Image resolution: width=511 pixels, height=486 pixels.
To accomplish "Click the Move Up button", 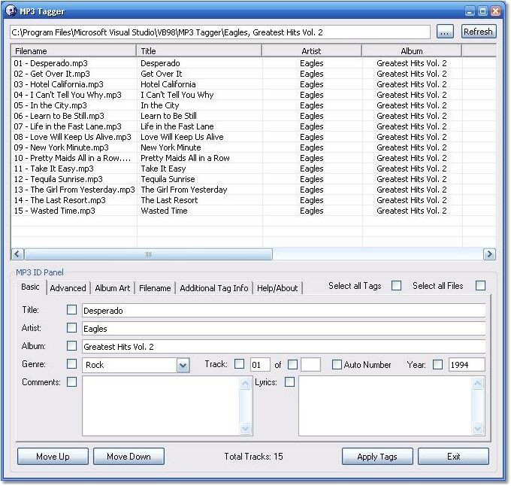I will [53, 457].
